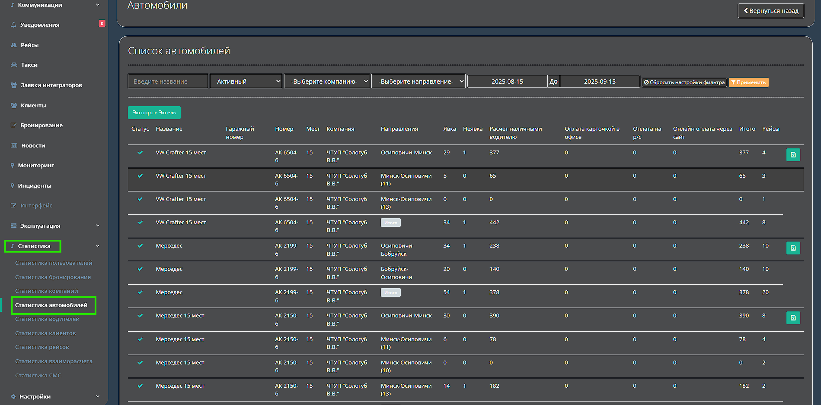Click the Экспорт в Эксель button
Screen dimensions: 821x405
point(154,113)
